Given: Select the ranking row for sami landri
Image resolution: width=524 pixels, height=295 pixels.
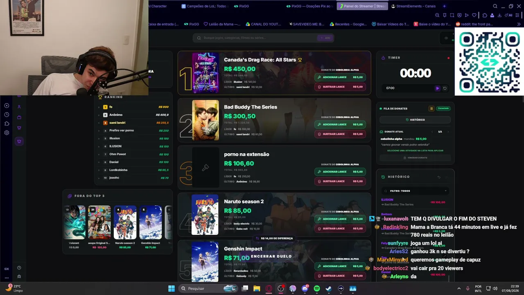Looking at the screenshot, I should click(134, 123).
